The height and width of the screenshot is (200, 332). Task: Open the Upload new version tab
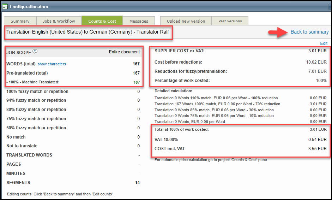pyautogui.click(x=186, y=21)
